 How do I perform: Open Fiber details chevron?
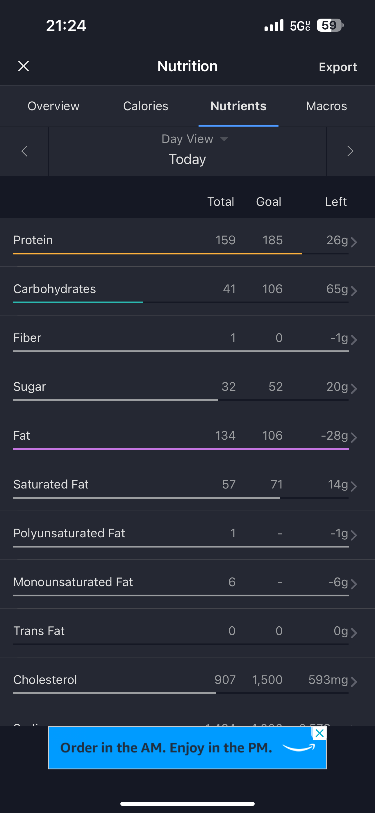click(x=354, y=340)
